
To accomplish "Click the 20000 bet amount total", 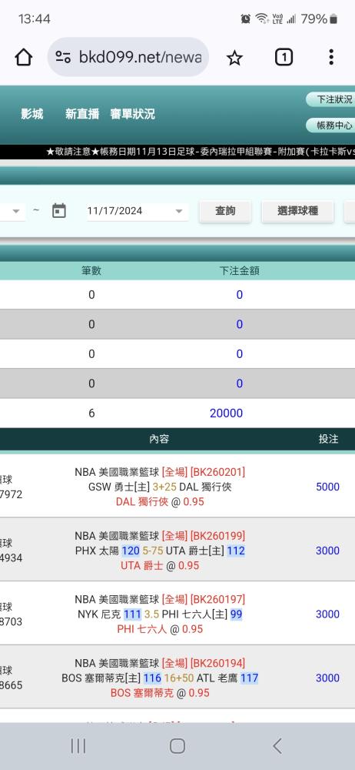I will pos(226,413).
